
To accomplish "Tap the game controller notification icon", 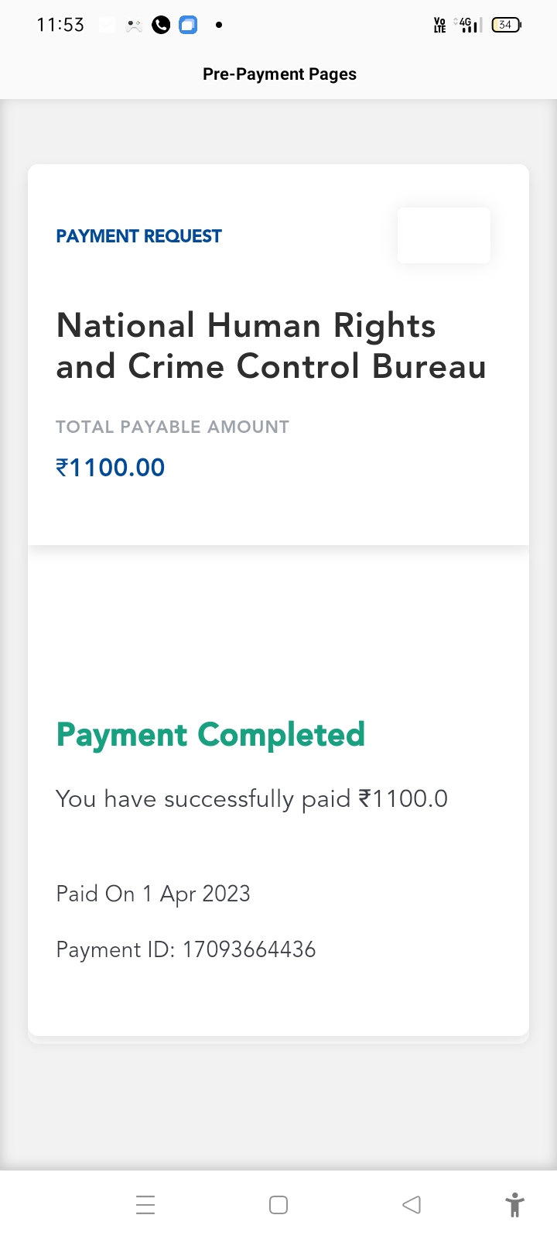I will (135, 26).
